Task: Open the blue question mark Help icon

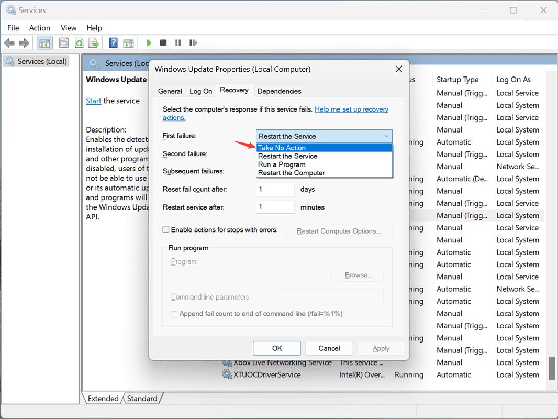Action: tap(113, 43)
